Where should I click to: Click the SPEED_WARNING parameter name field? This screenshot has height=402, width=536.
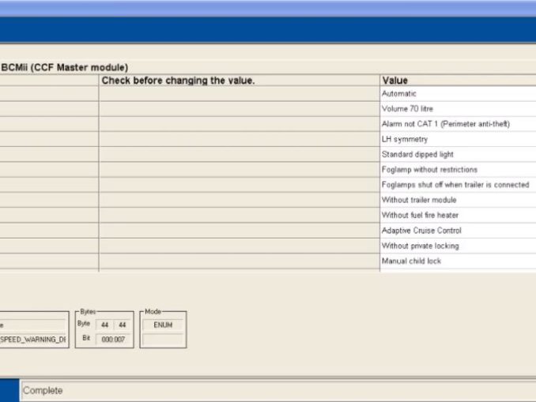tap(33, 340)
